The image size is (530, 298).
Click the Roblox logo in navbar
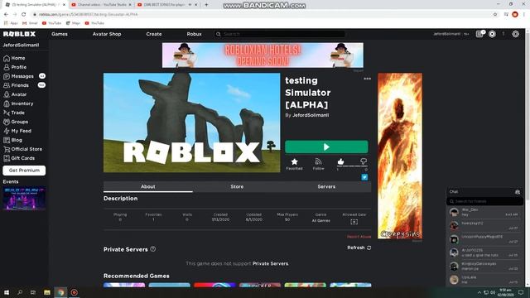[19, 34]
